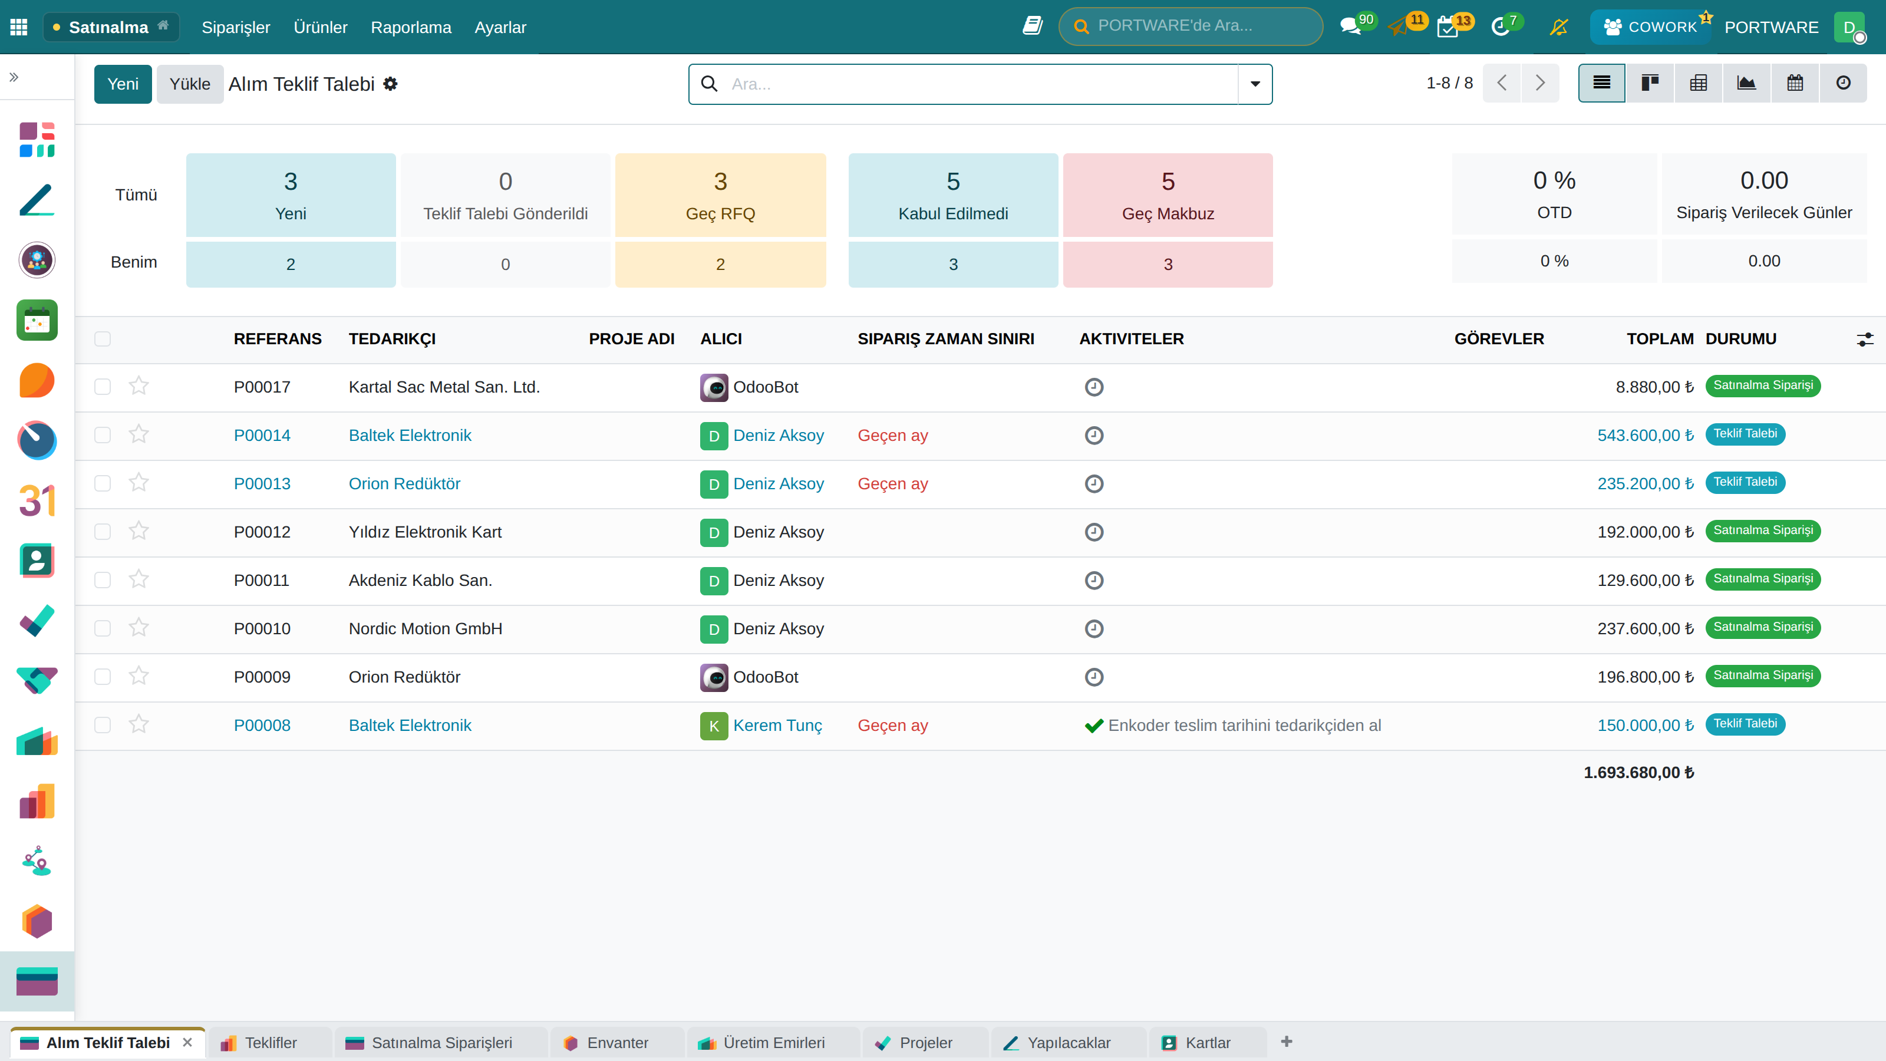Select all rows with header checkbox

tap(103, 339)
